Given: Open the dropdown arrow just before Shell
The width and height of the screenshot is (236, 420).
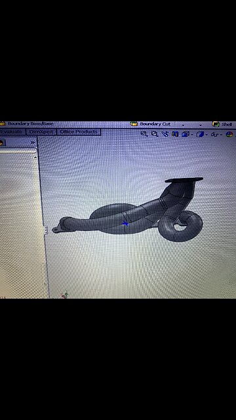Looking at the screenshot, I should (201, 125).
